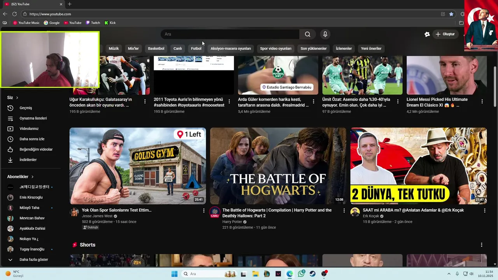498x280 pixels.
Task: Open options menu for Yok Olan Spor Salonlarını video
Action: coord(203,210)
